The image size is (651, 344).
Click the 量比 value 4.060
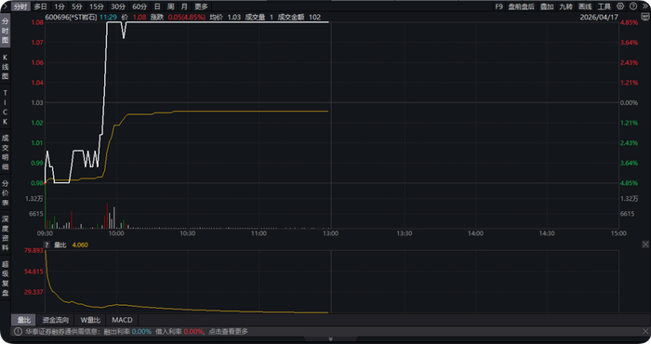tap(80, 245)
